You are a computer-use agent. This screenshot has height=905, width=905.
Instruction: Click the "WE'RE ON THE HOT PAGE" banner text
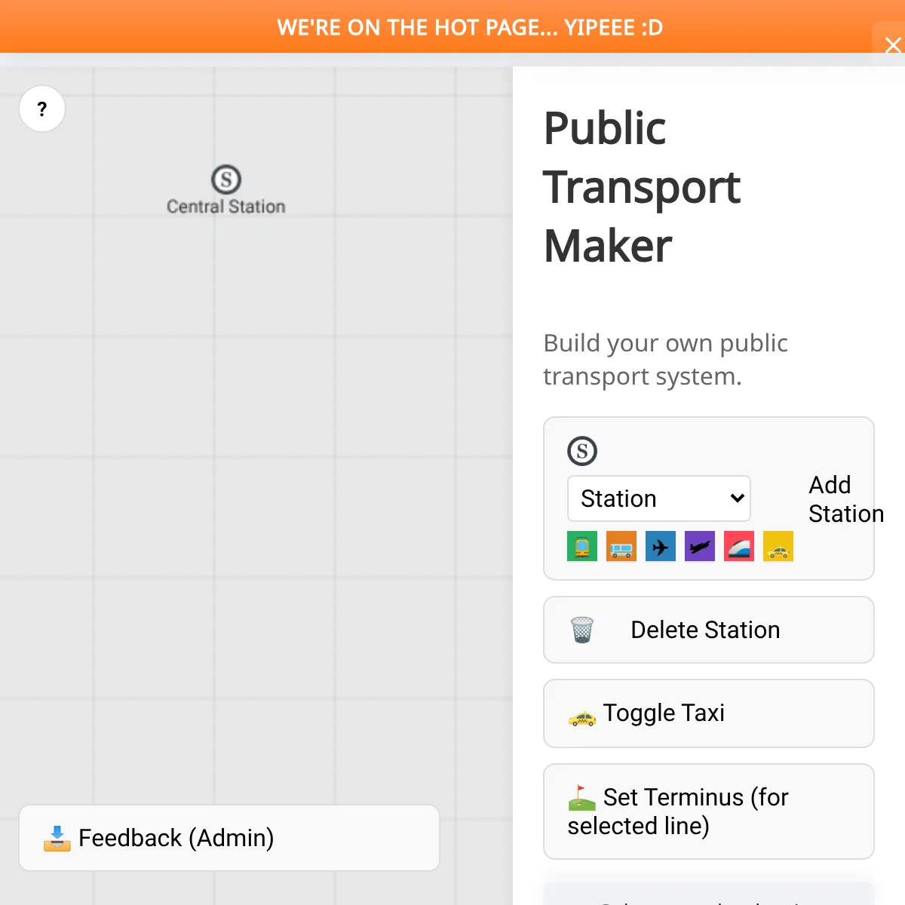point(469,28)
